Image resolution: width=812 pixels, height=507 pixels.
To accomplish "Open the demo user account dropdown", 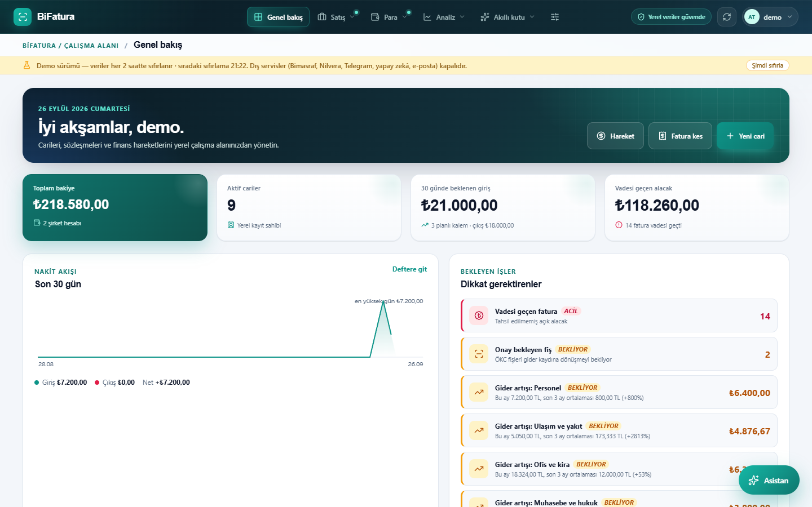I will [x=770, y=17].
